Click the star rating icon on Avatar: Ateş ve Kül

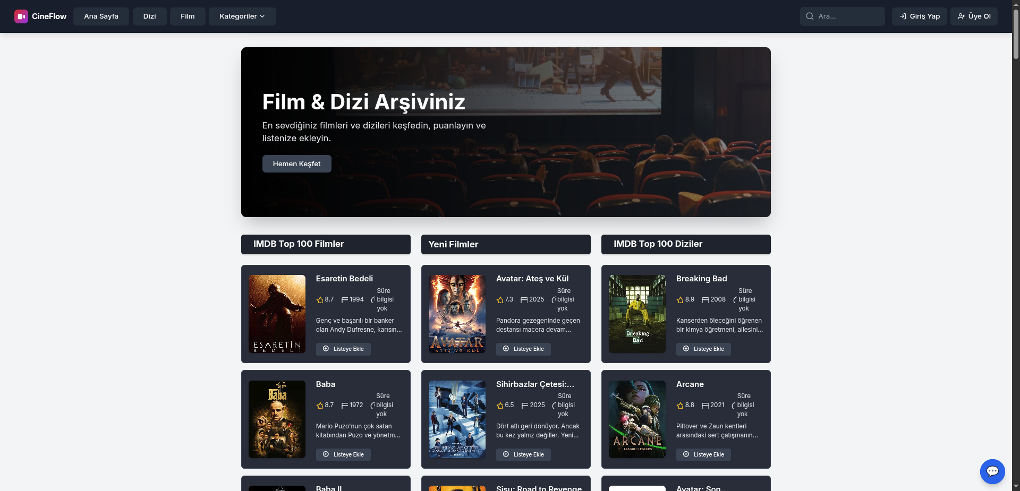click(x=500, y=300)
